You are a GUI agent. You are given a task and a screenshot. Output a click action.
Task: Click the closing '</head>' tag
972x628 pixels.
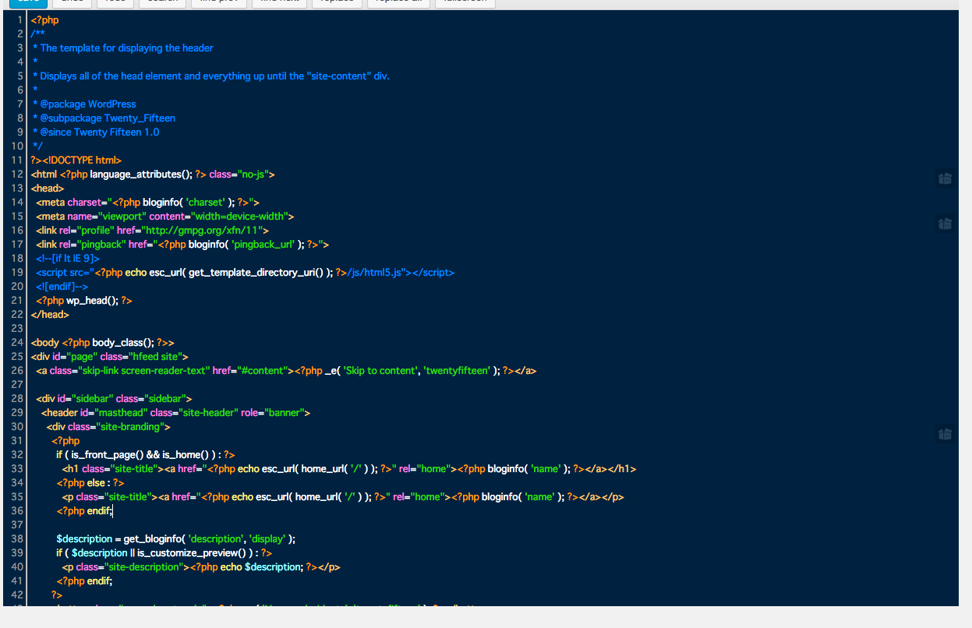click(x=50, y=314)
